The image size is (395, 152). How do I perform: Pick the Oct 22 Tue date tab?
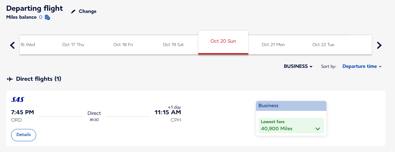[x=323, y=45]
